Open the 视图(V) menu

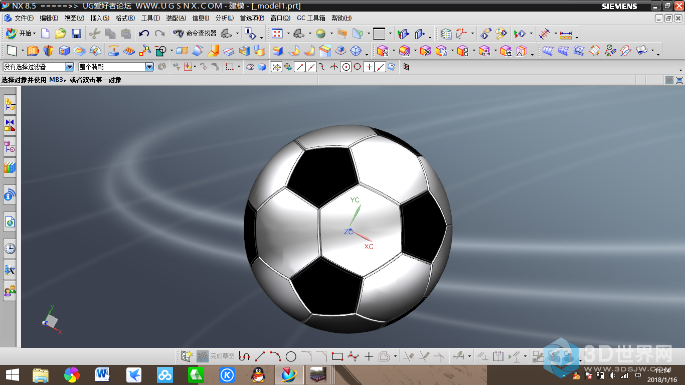pyautogui.click(x=74, y=18)
